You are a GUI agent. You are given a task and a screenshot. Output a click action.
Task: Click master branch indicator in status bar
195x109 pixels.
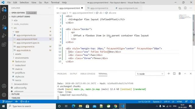(x=7, y=102)
